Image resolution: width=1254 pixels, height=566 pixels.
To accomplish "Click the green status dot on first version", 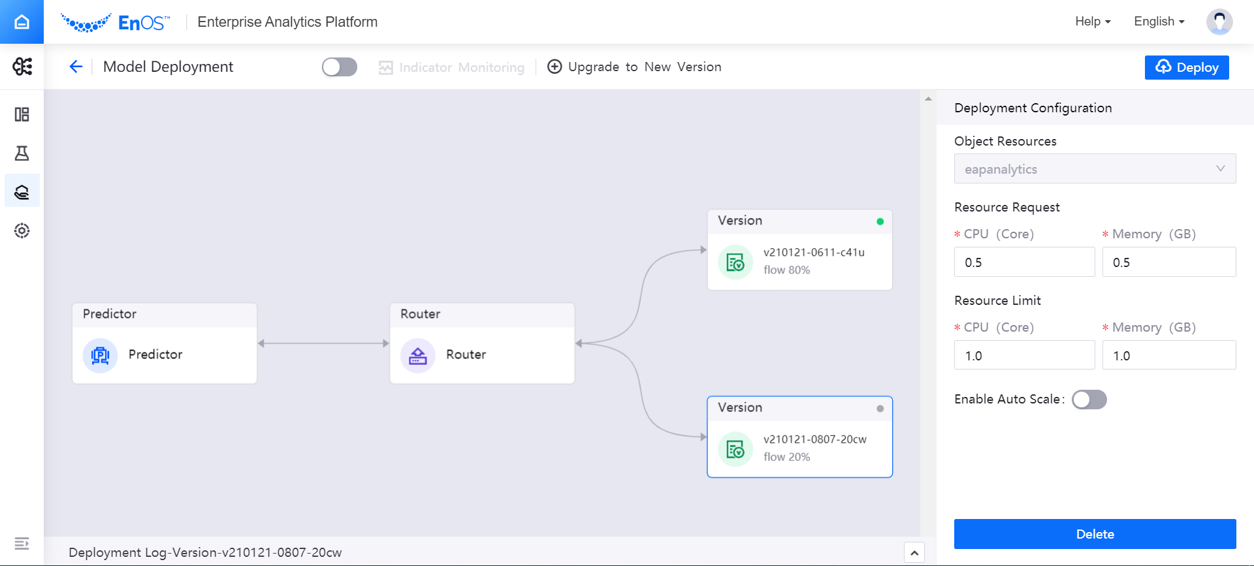I will [880, 221].
